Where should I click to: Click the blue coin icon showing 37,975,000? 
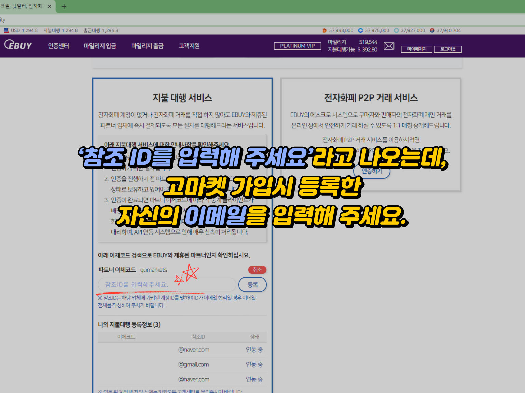click(360, 30)
